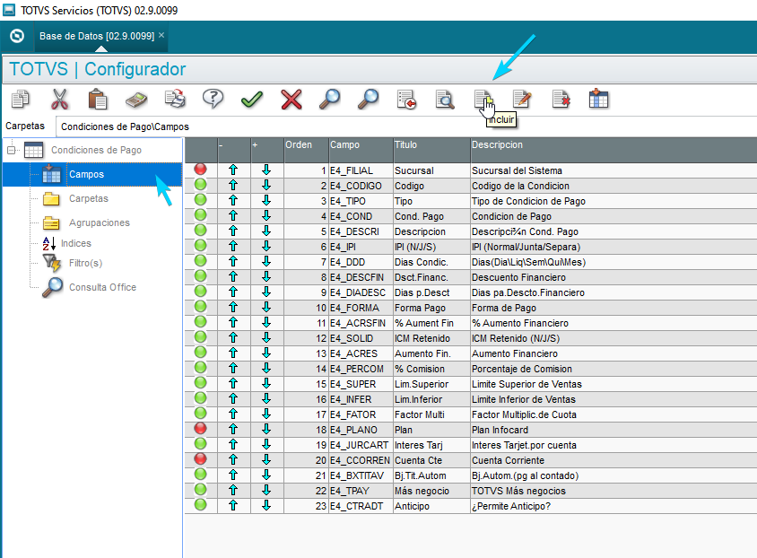Click the print icon in toolbar
This screenshot has width=757, height=558.
175,99
